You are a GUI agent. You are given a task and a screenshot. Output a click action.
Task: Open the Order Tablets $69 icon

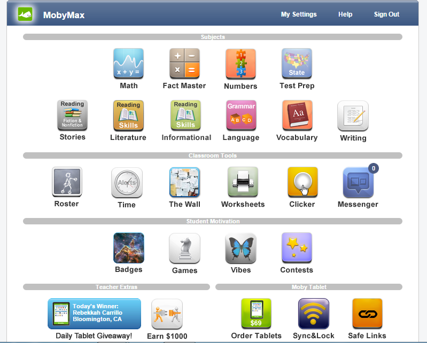[x=256, y=314]
